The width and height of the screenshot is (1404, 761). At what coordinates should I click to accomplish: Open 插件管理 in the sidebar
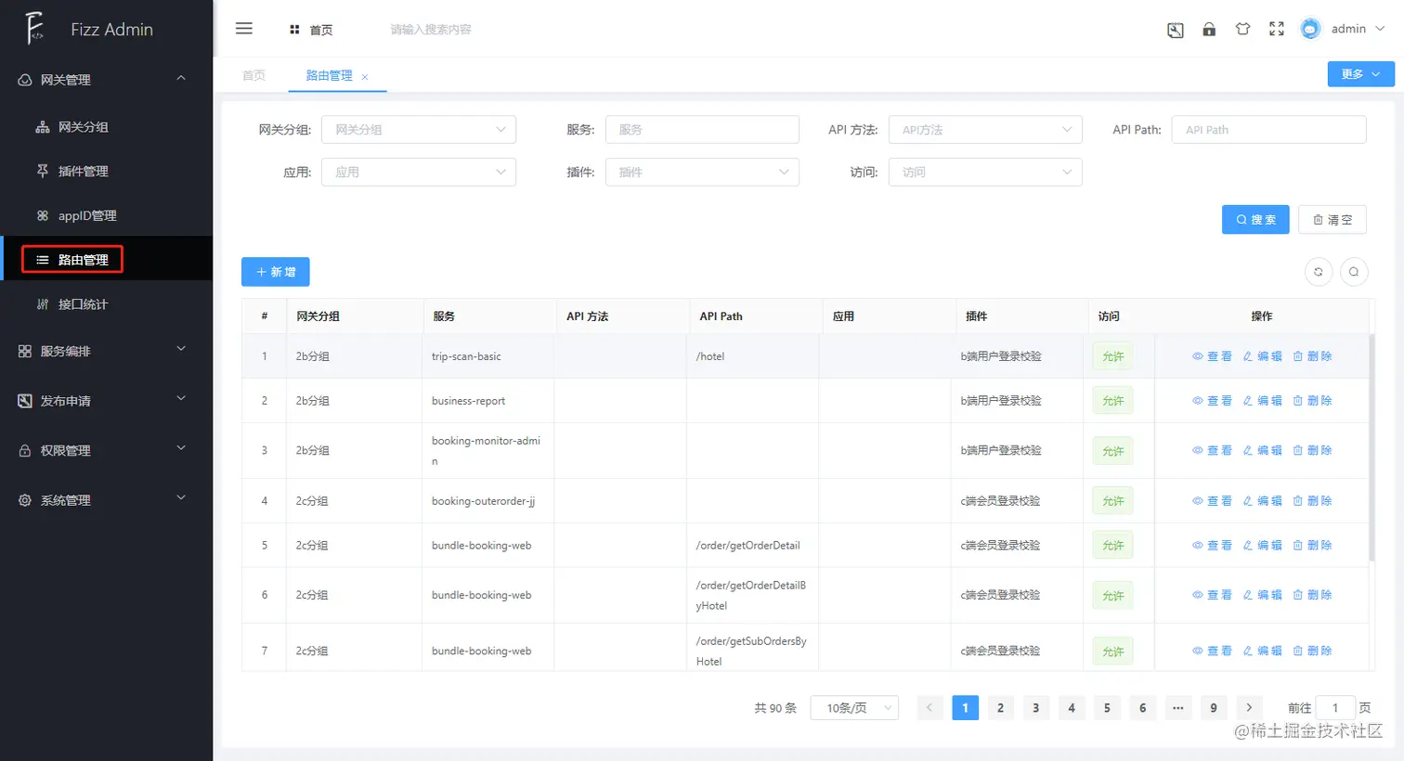click(x=106, y=171)
